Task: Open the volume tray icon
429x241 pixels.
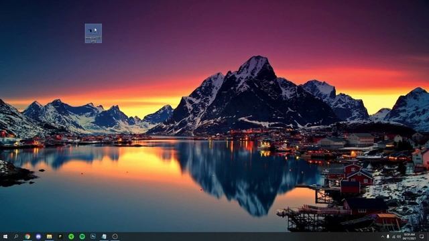Action: click(x=399, y=236)
